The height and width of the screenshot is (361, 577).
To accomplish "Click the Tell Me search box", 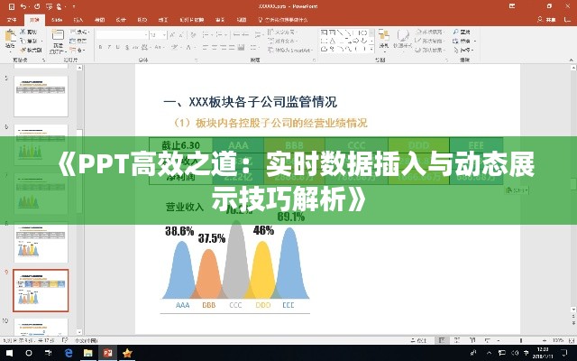I will click(x=282, y=20).
